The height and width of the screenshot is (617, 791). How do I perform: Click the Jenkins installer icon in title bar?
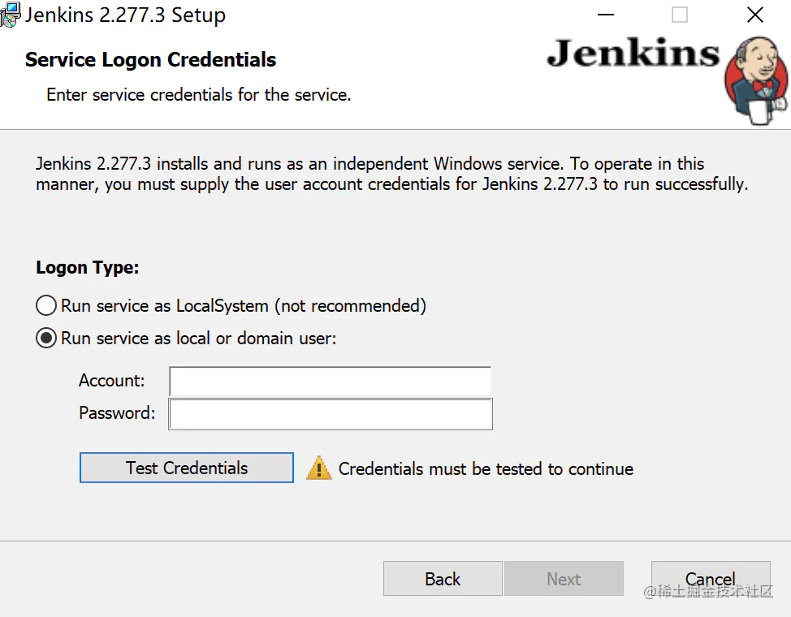10,15
